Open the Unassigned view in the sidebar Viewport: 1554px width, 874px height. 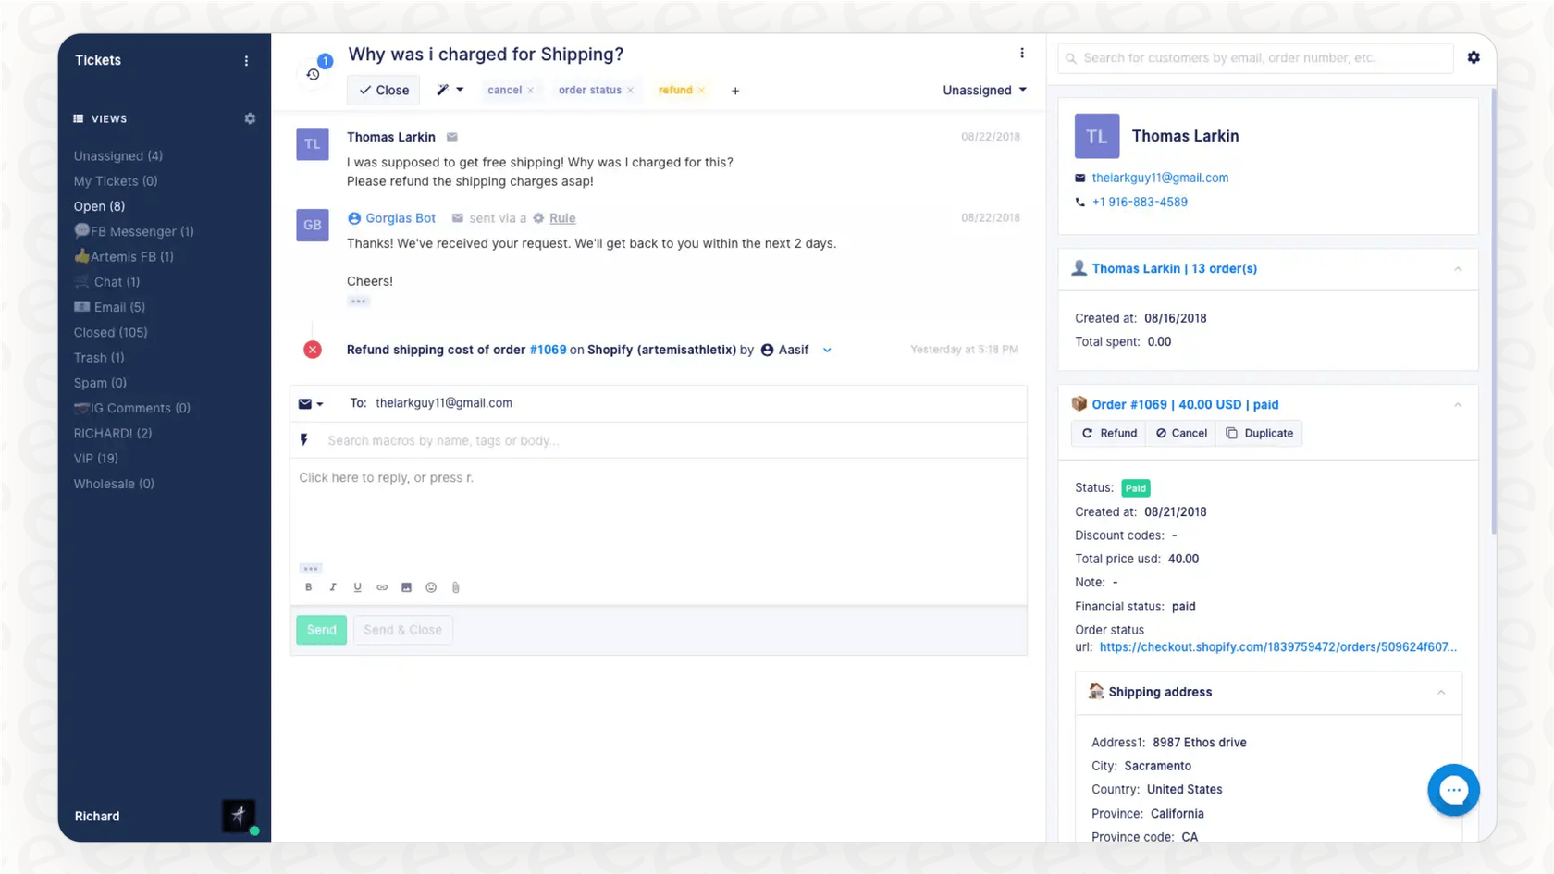(117, 155)
